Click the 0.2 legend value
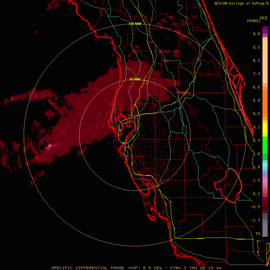The width and height of the screenshot is (270, 270). point(256,194)
